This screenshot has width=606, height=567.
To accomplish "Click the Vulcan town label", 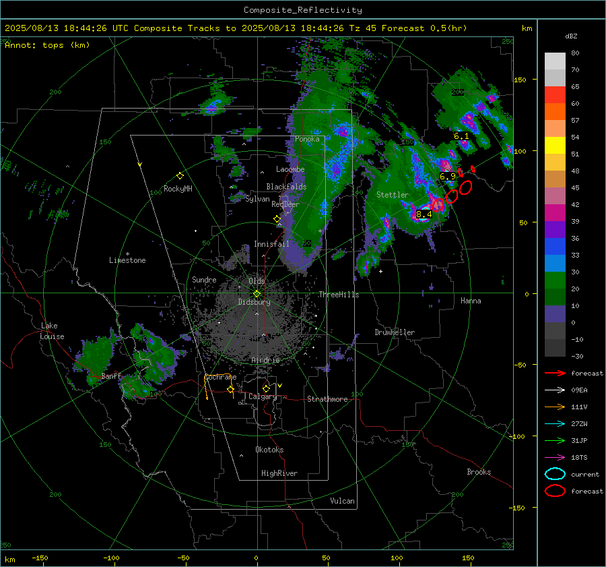I will 343,501.
